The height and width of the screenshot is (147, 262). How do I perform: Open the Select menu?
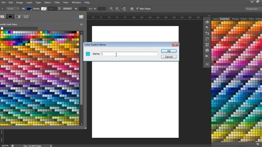(47, 2)
